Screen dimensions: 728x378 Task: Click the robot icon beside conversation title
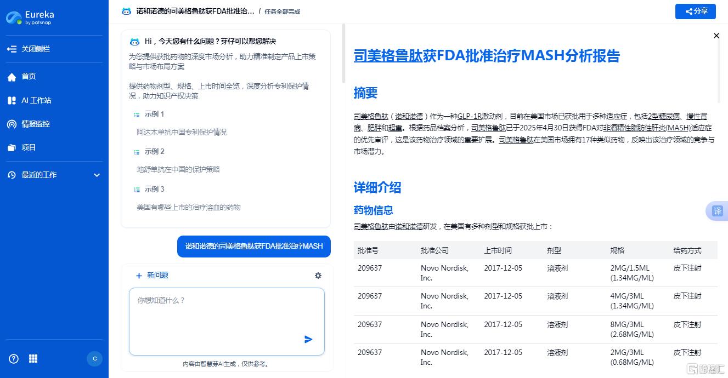click(126, 12)
